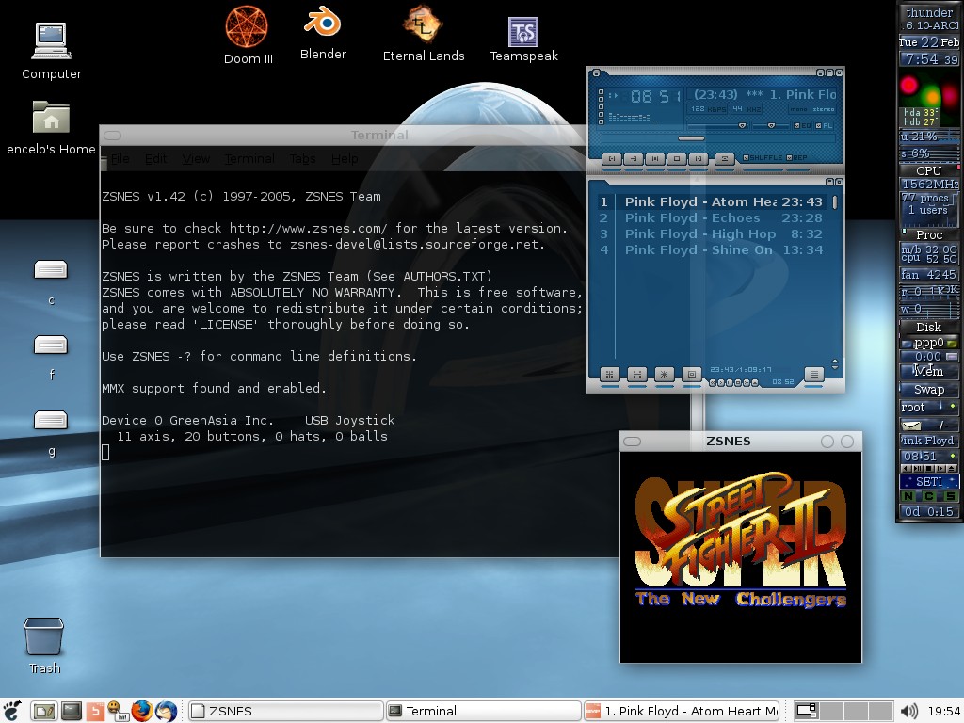Select the Computer desktop icon
The image size is (964, 723).
[x=52, y=52]
